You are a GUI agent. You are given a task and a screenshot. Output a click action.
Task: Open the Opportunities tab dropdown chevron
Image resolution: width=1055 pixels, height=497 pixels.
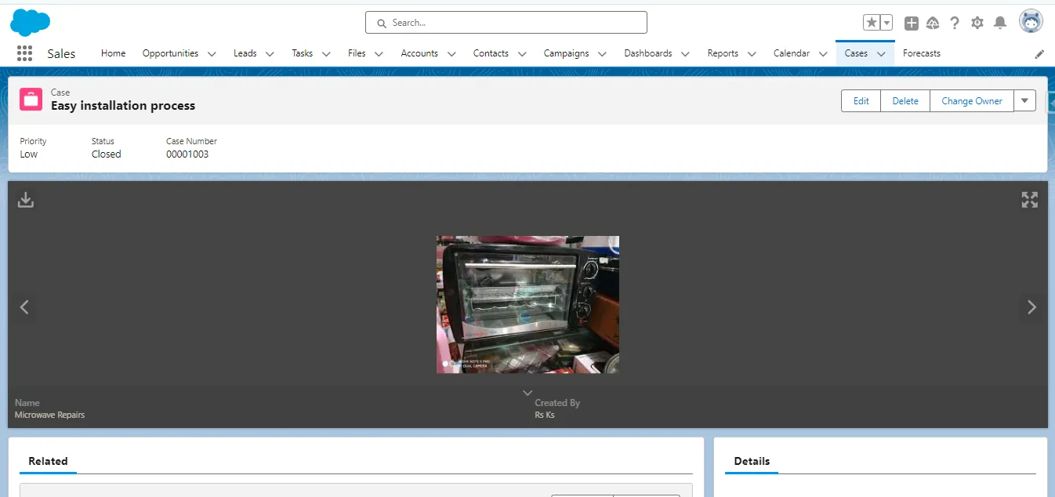click(212, 53)
